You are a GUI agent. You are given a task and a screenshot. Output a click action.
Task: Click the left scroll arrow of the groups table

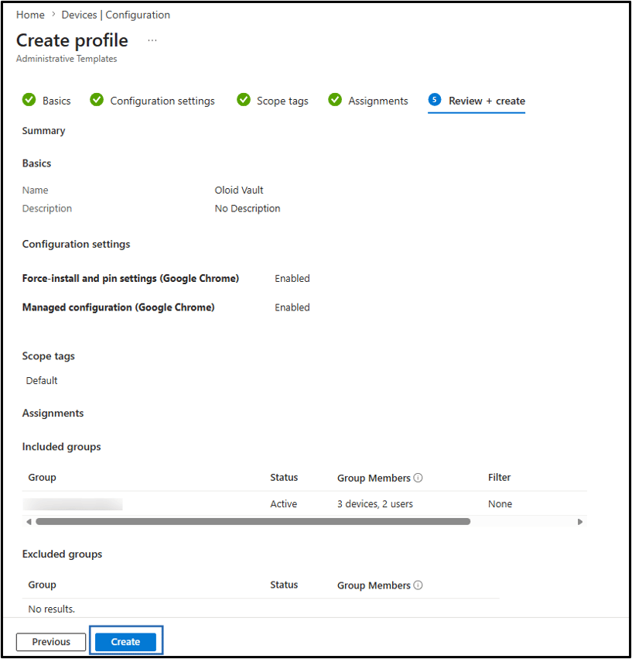(x=29, y=522)
